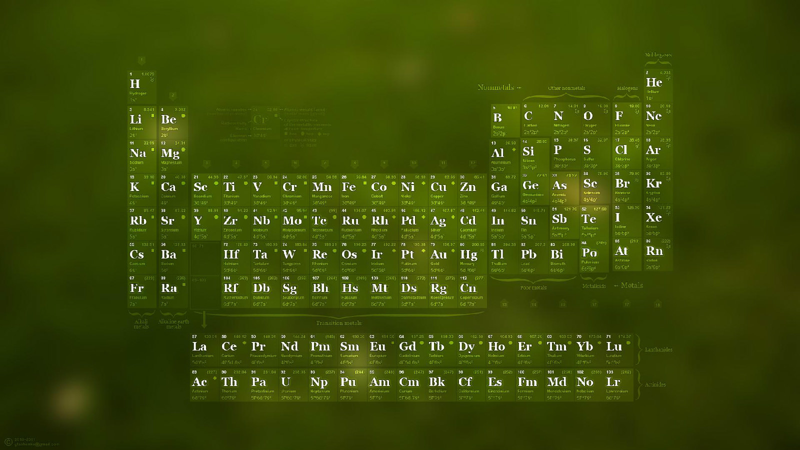Click the author email in the corner
The width and height of the screenshot is (800, 450).
coord(36,444)
